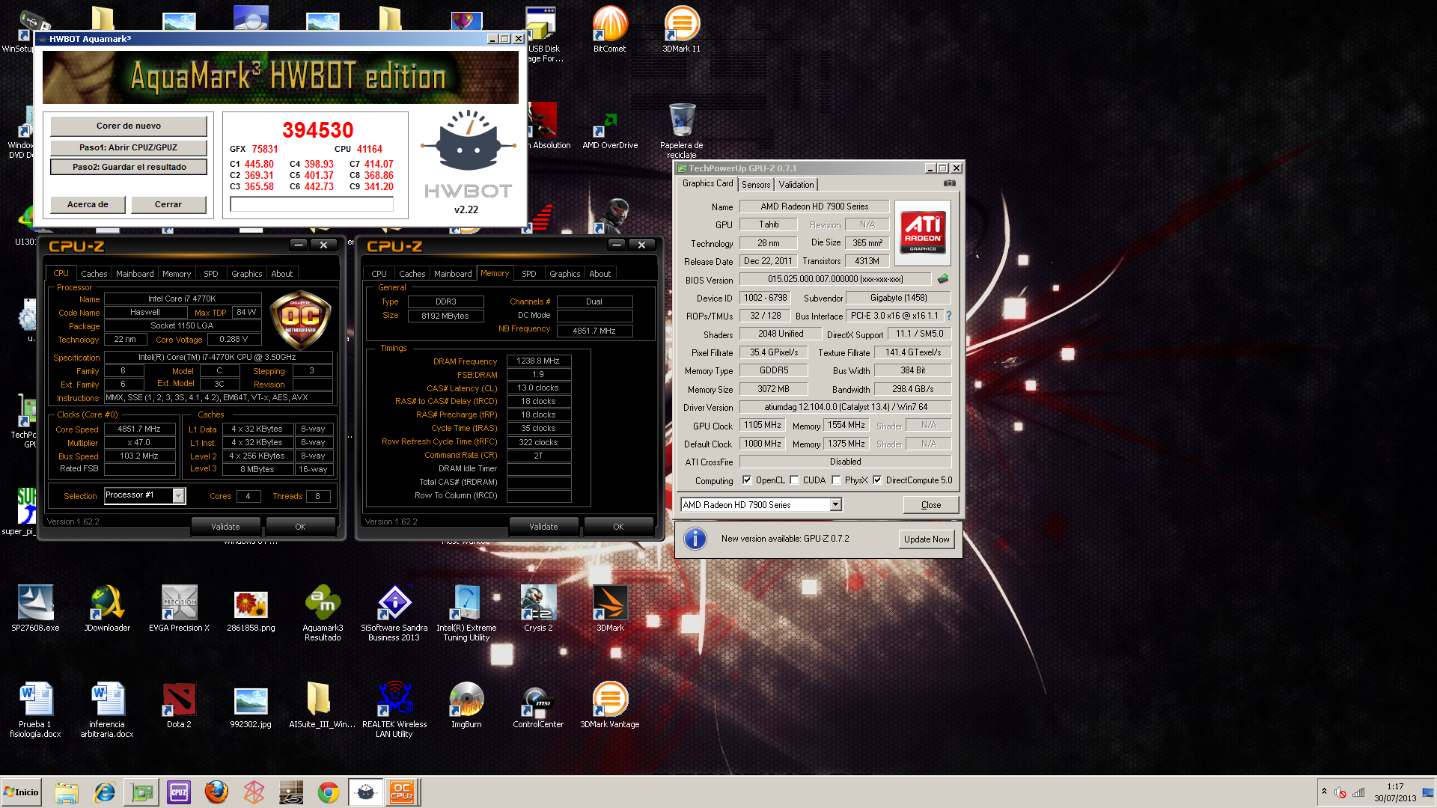Click GPU-Z bus interface question mark
Viewport: 1437px width, 808px height.
click(949, 316)
